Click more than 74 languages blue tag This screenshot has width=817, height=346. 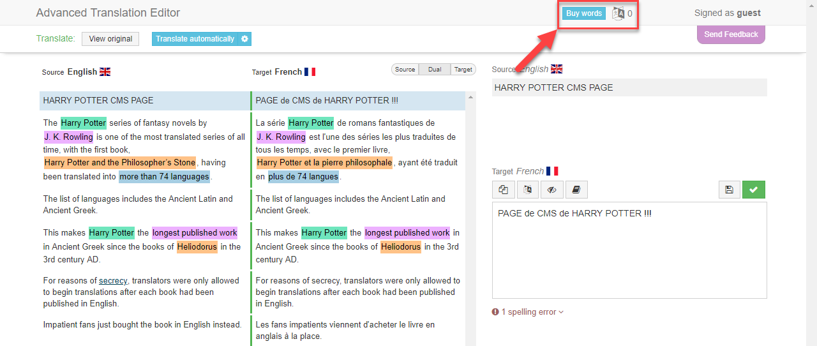tap(165, 177)
